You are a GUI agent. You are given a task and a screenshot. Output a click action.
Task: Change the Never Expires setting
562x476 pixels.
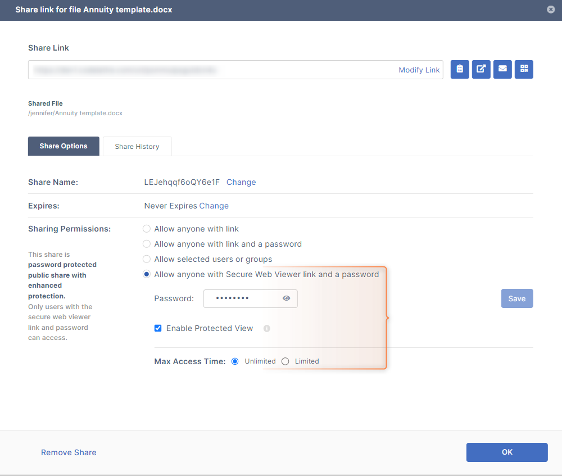click(214, 206)
